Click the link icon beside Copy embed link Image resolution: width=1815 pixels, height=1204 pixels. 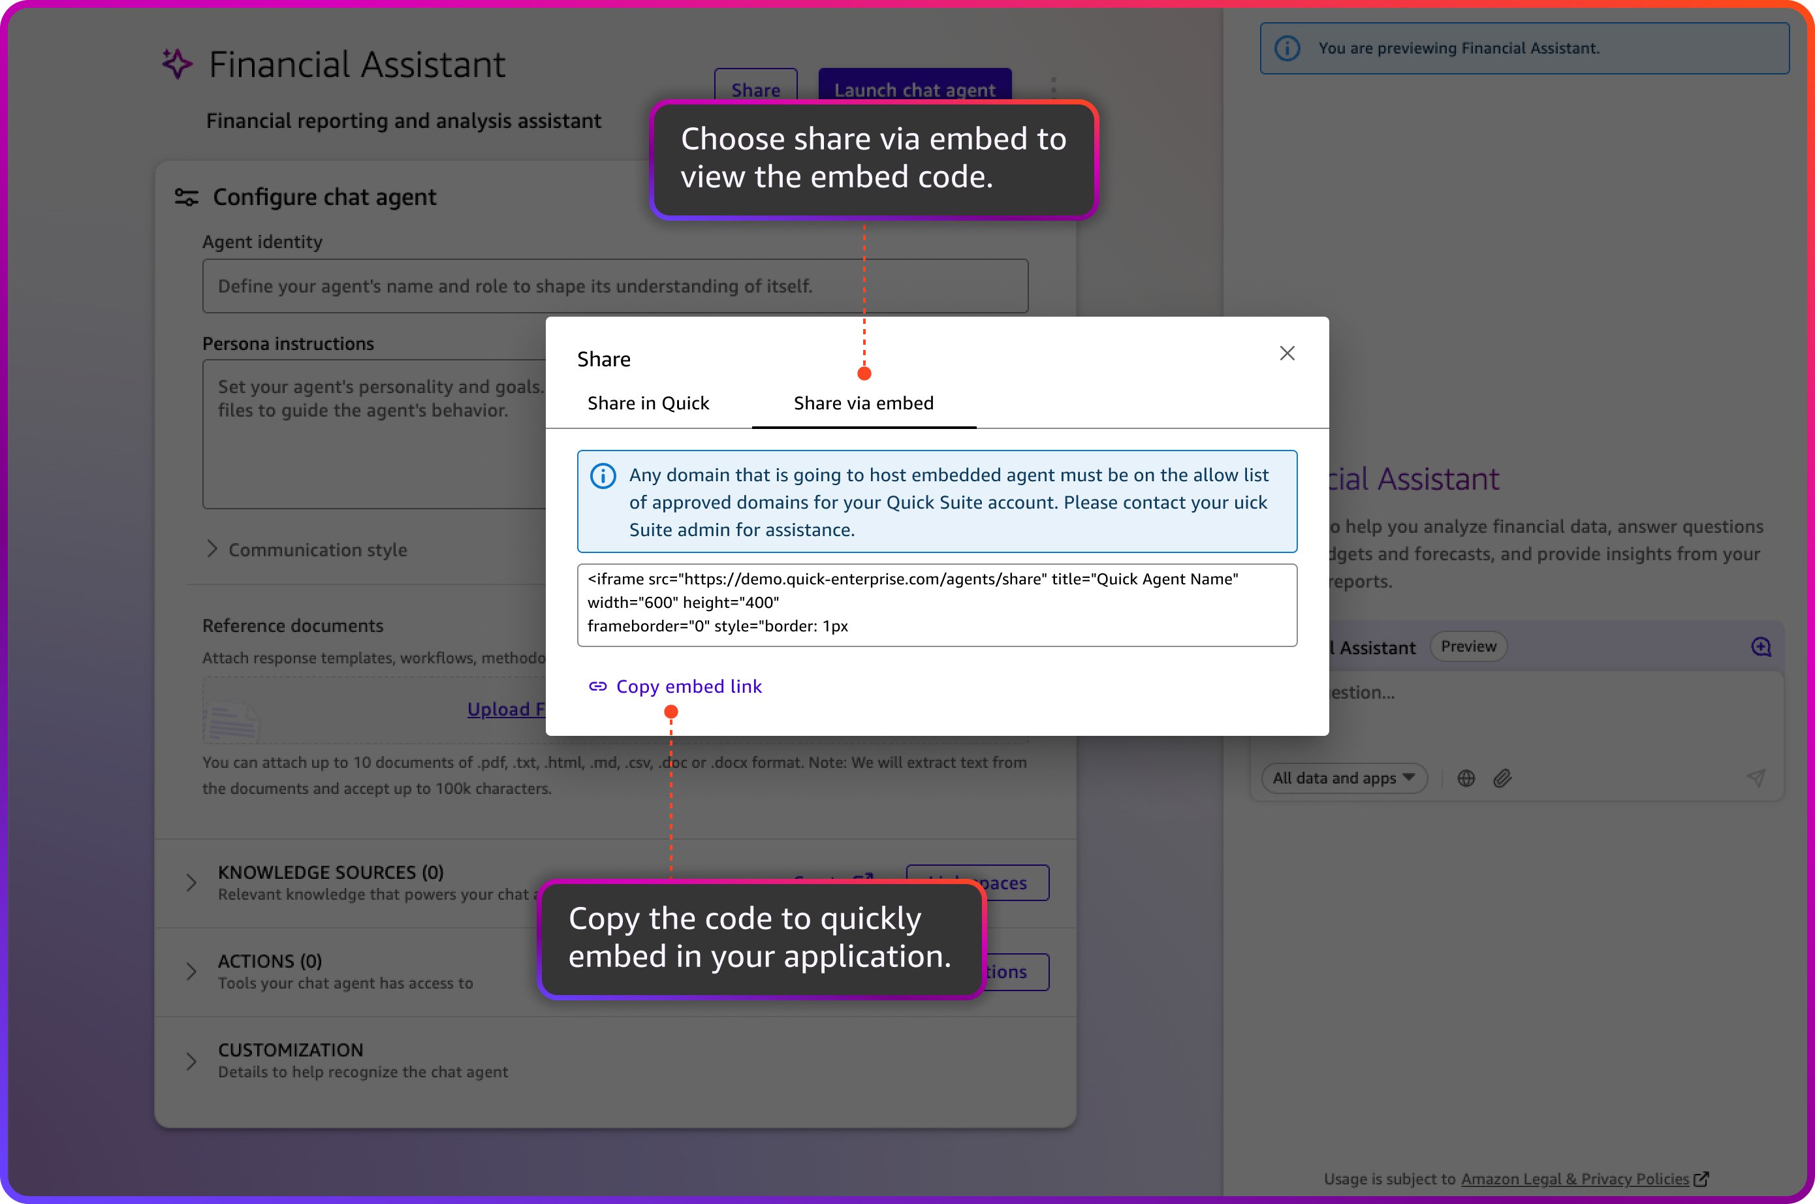click(x=597, y=686)
